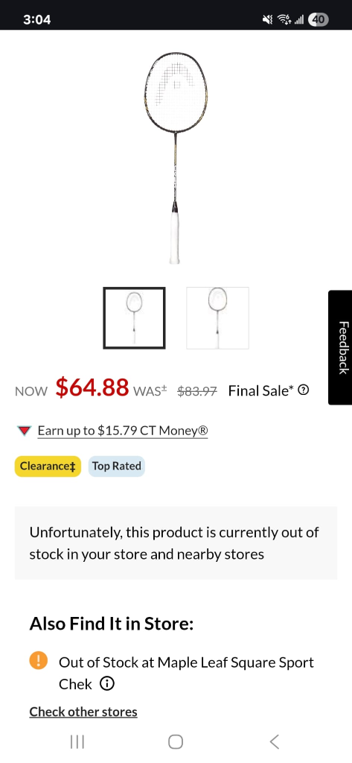The width and height of the screenshot is (352, 763).
Task: Tap the Wi-Fi signal icon in status bar
Action: [x=284, y=19]
